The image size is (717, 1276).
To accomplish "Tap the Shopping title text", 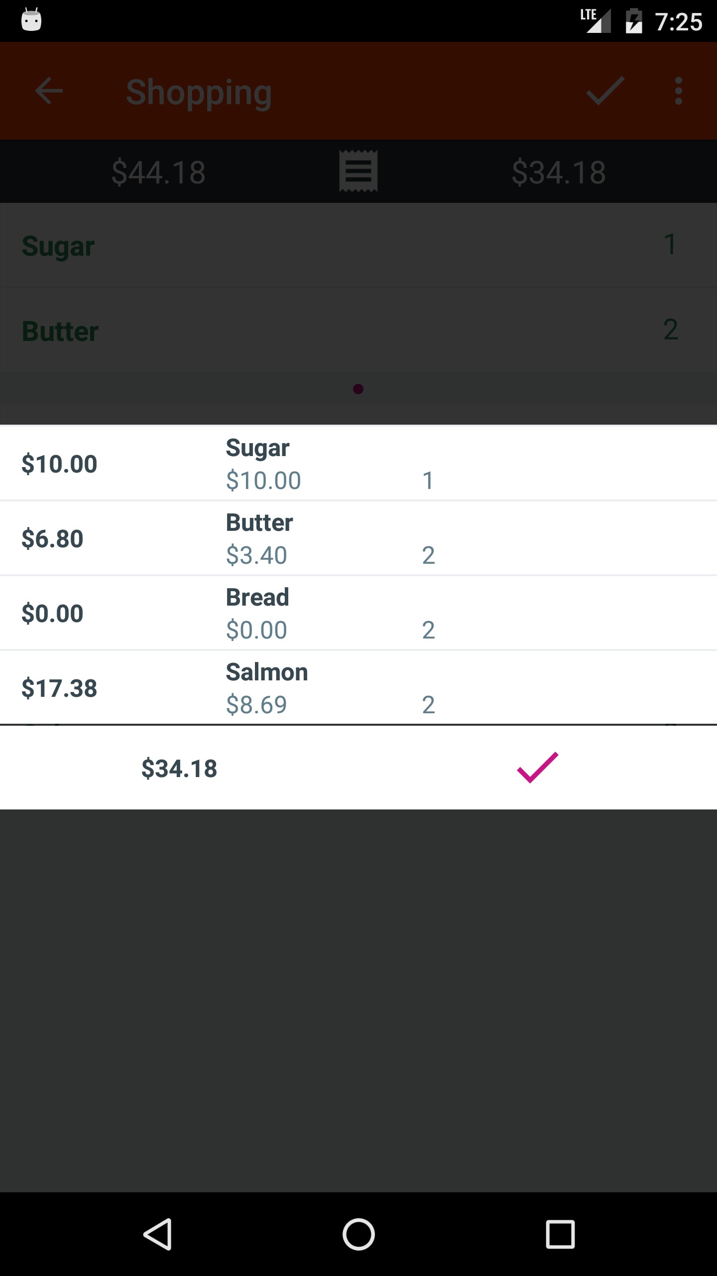I will (x=199, y=92).
